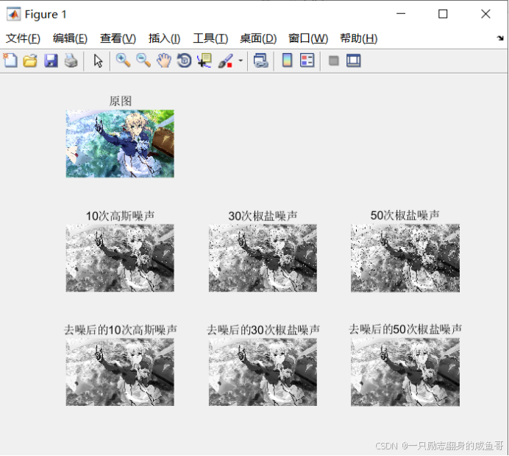This screenshot has width=509, height=456.
Task: Save the figure with the floppy disk icon
Action: 51,61
